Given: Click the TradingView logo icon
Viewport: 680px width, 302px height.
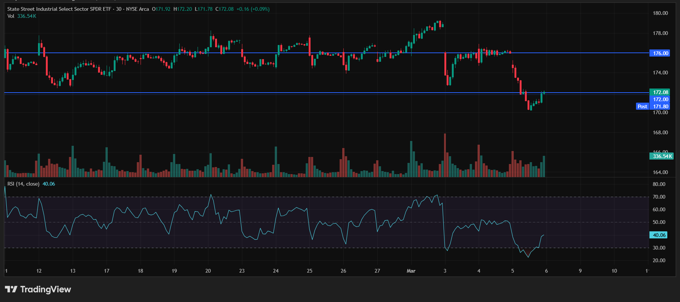Looking at the screenshot, I should click(11, 289).
